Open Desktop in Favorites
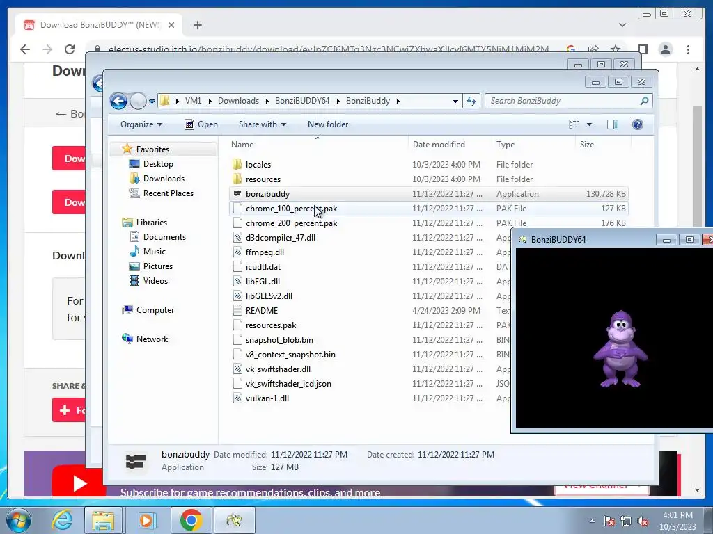Screen dimensions: 713x534 click(158, 164)
